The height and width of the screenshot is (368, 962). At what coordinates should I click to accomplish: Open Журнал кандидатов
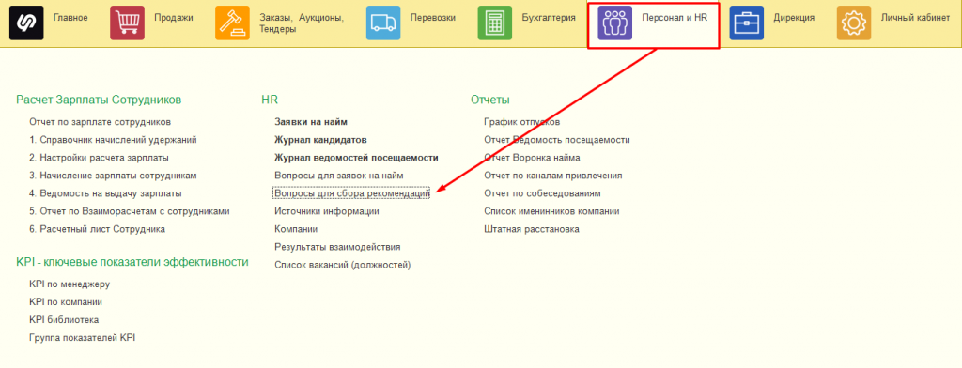320,140
